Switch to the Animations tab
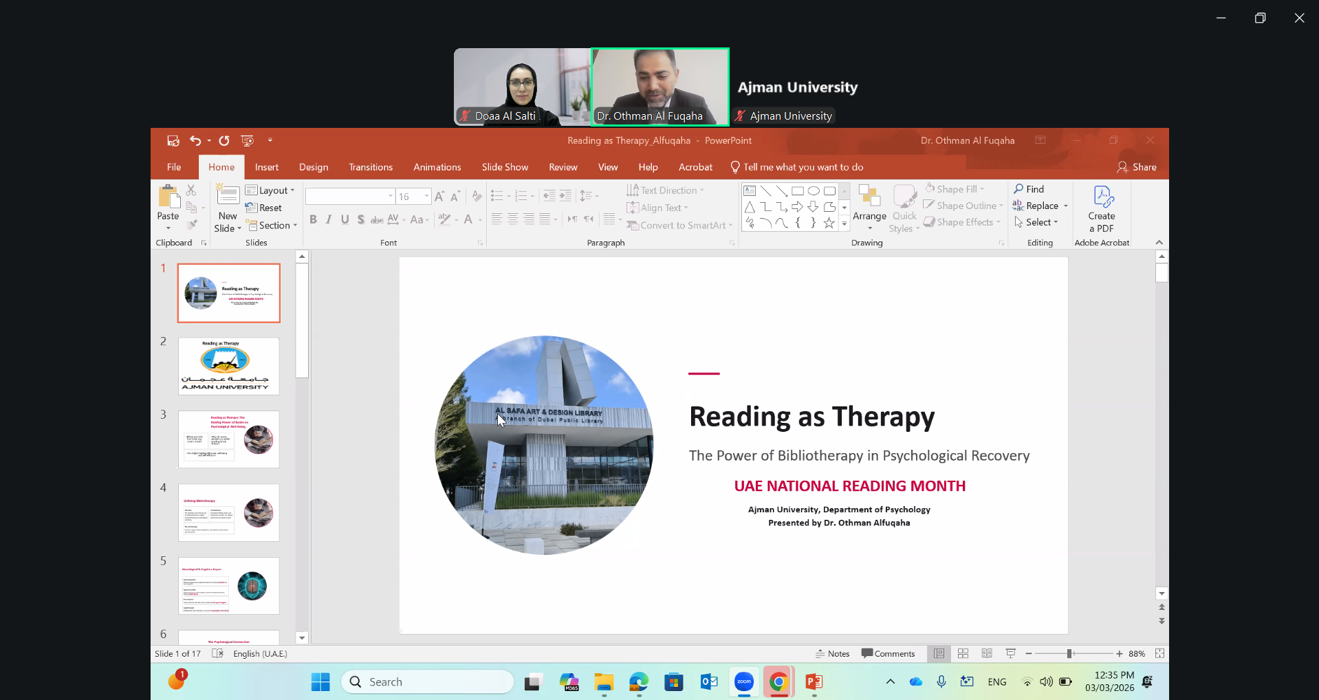 point(437,167)
